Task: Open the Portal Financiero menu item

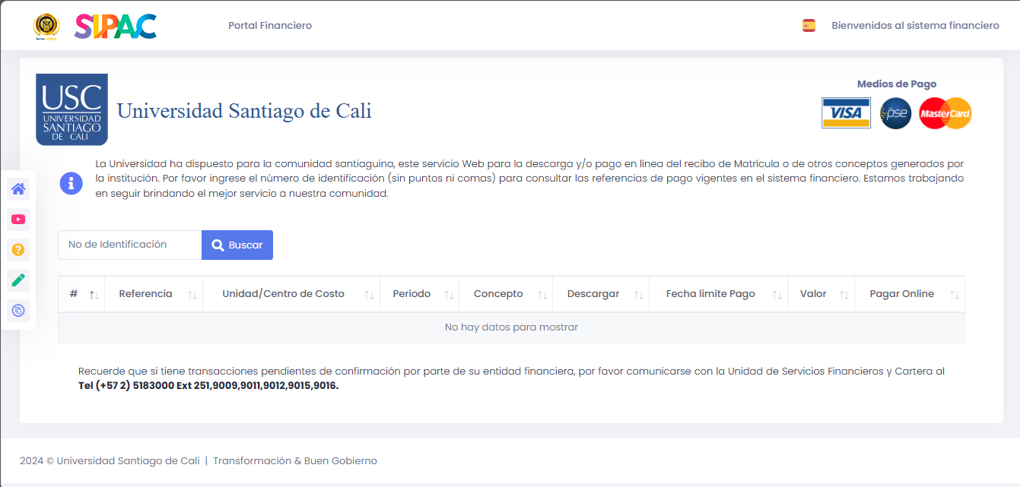Action: point(270,26)
